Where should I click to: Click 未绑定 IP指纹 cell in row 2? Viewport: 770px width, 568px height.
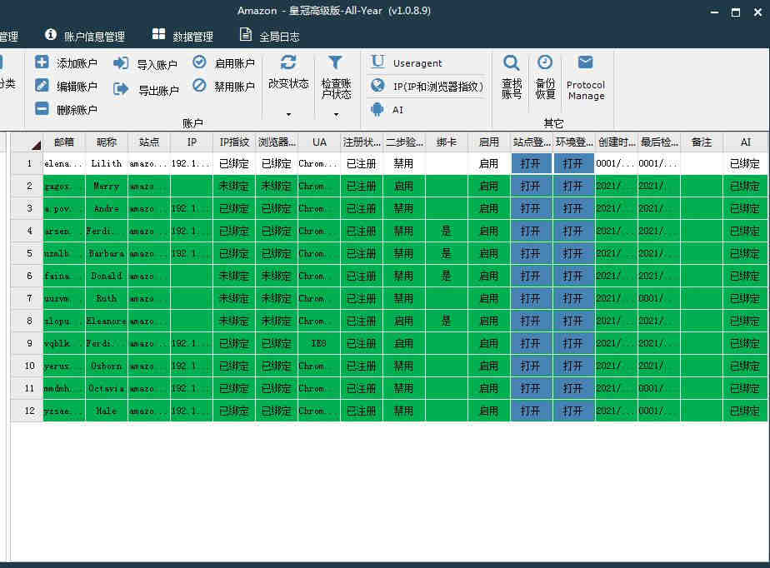pos(234,186)
